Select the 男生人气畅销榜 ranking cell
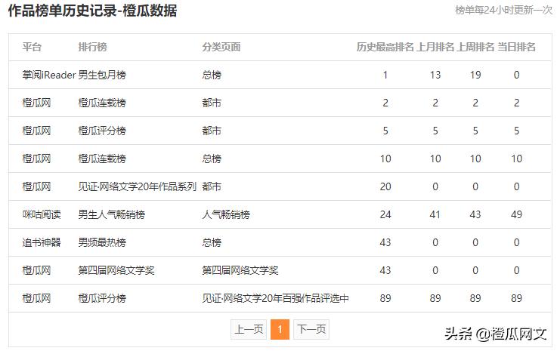The width and height of the screenshot is (557, 351). click(x=112, y=214)
